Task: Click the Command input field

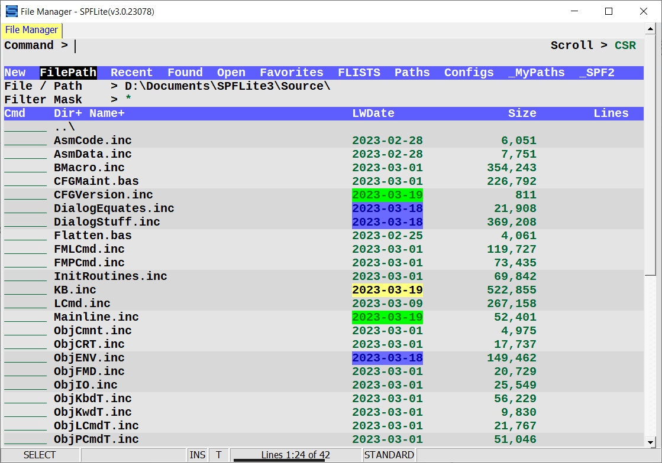Action: point(296,46)
